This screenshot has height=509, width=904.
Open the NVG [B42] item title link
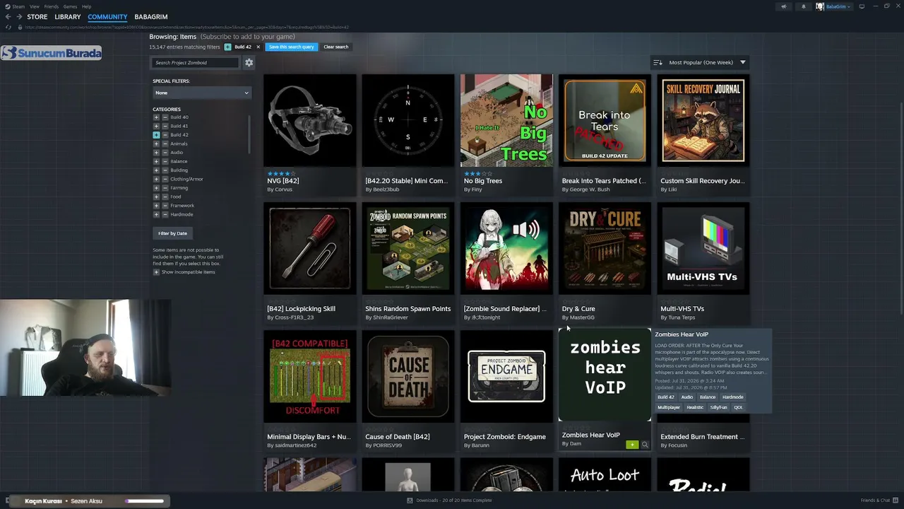[x=283, y=181]
